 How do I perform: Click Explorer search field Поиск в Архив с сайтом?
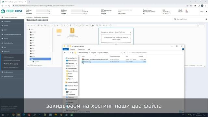coord(155,53)
